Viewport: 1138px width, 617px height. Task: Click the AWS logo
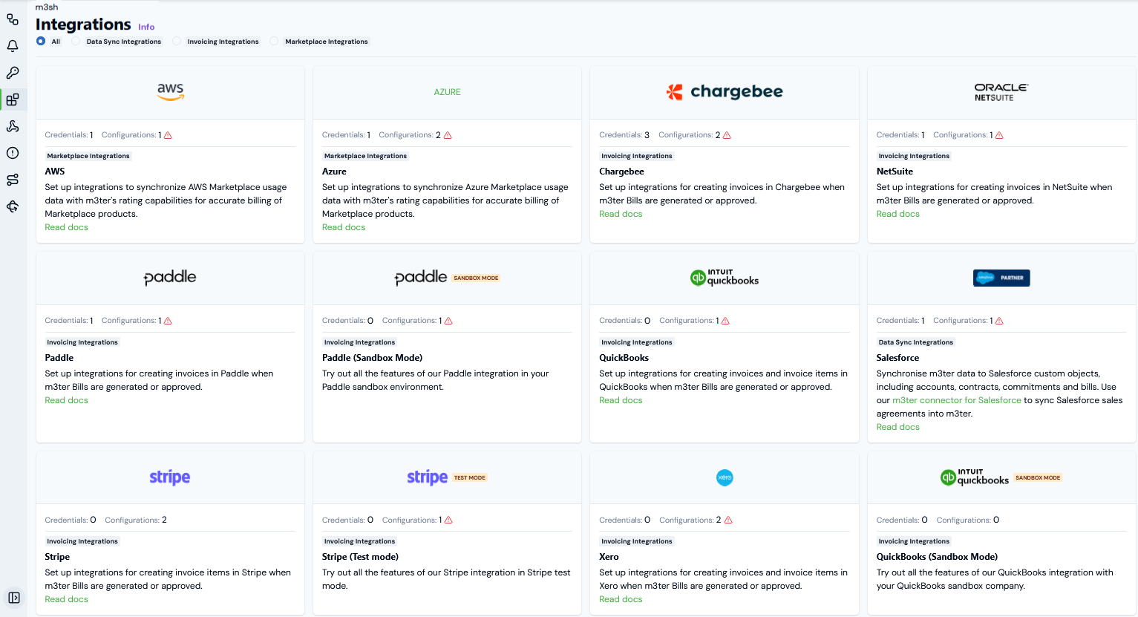[171, 92]
